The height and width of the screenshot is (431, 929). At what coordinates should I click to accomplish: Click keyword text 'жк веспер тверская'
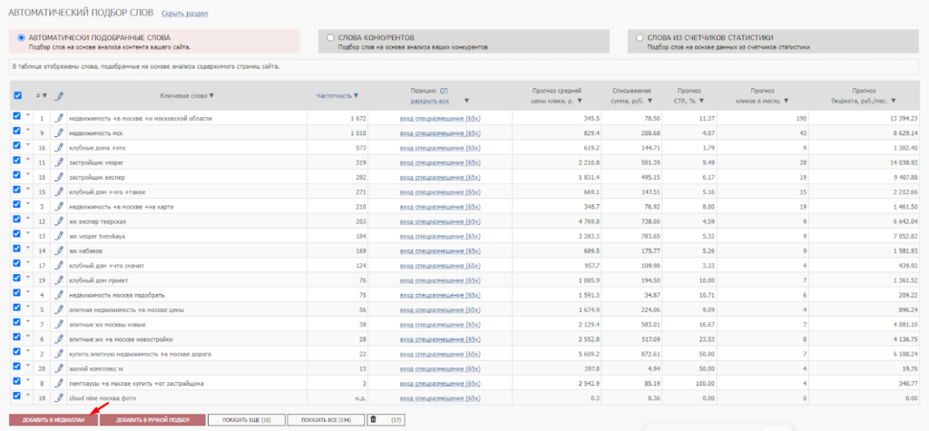[x=98, y=221]
